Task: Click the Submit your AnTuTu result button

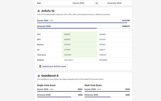Action: [52, 67]
